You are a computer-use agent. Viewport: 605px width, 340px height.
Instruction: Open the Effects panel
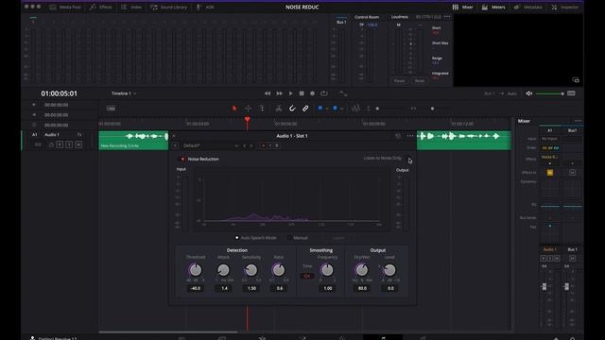[101, 7]
